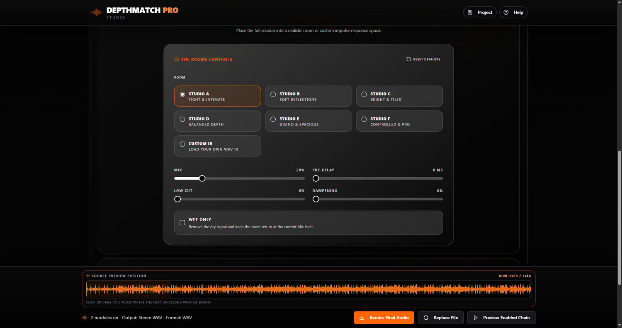Open the Project menu
The image size is (622, 328).
pos(480,12)
